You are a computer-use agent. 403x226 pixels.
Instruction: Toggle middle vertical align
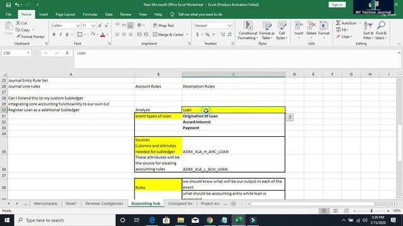124,25
